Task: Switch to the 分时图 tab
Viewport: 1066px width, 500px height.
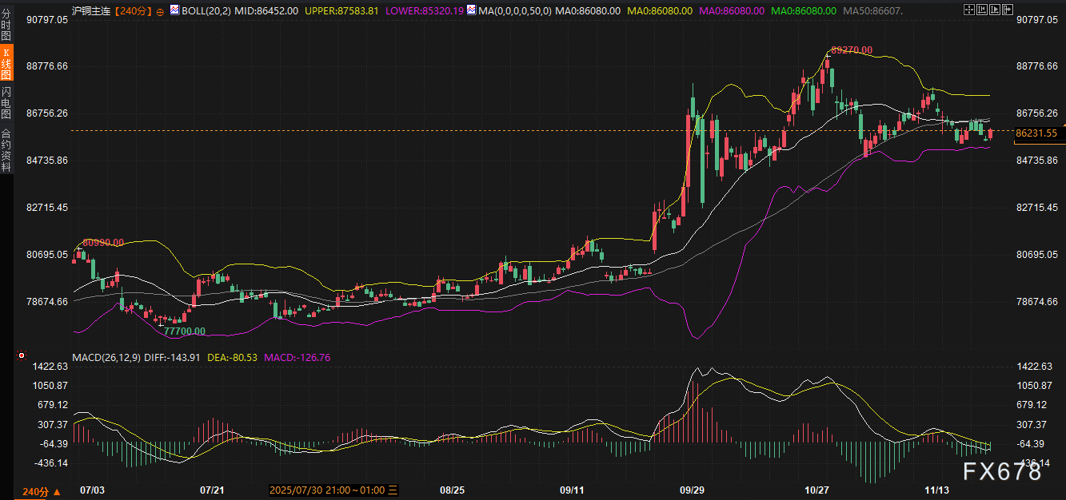Action: click(6, 26)
